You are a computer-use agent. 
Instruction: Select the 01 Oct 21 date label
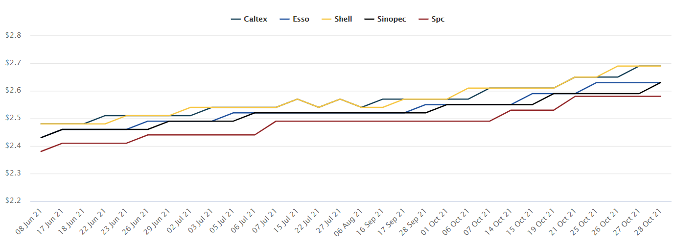click(437, 221)
